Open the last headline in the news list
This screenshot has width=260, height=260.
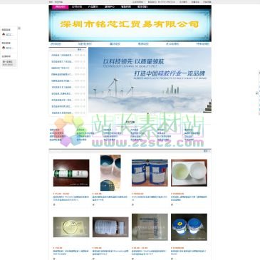pos(62,113)
